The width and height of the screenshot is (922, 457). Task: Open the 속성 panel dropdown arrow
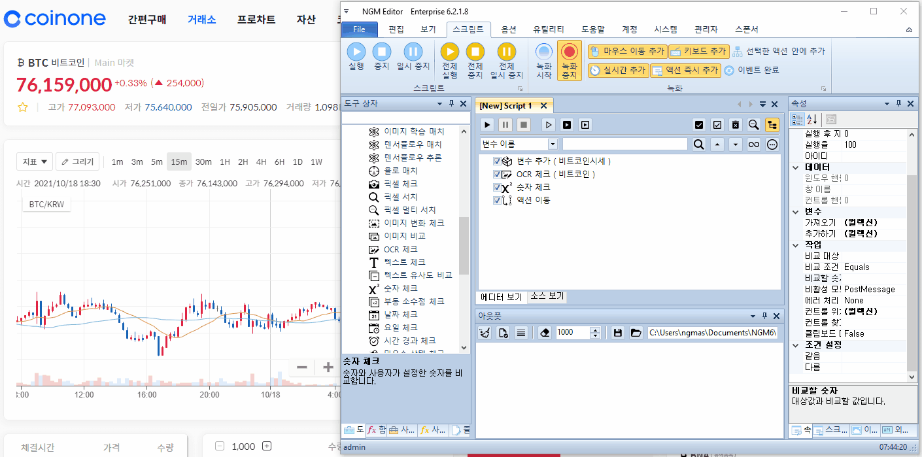(x=887, y=104)
